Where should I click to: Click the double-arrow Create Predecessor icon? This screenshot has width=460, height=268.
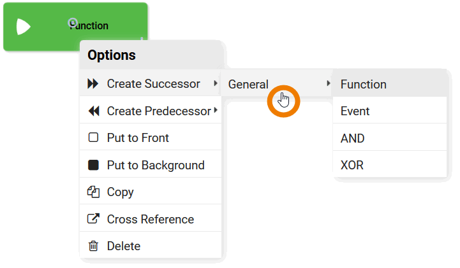pyautogui.click(x=93, y=111)
